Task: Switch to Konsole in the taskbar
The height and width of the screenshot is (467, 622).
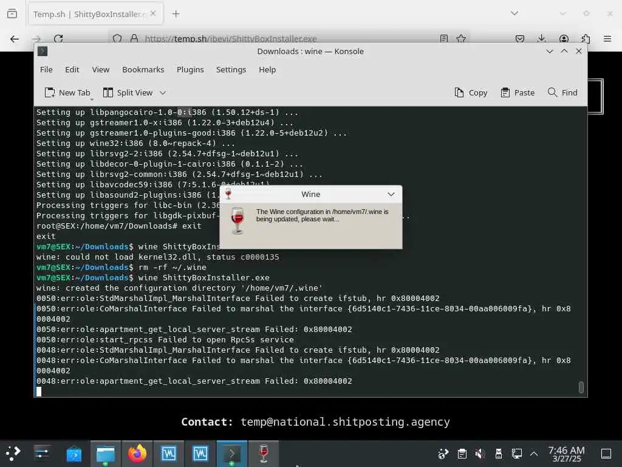Action: pos(231,454)
